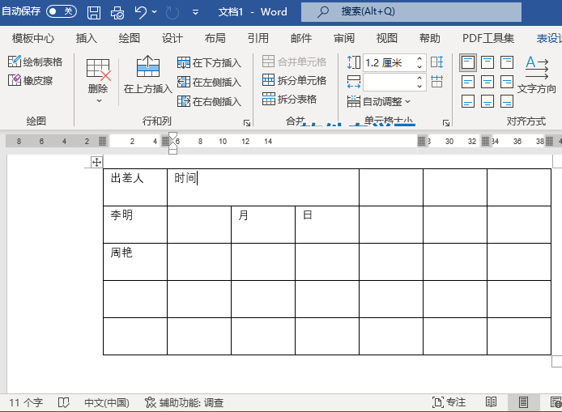Screen dimensions: 562x412
Task: Switch to the 插入 tab
Action: click(87, 38)
